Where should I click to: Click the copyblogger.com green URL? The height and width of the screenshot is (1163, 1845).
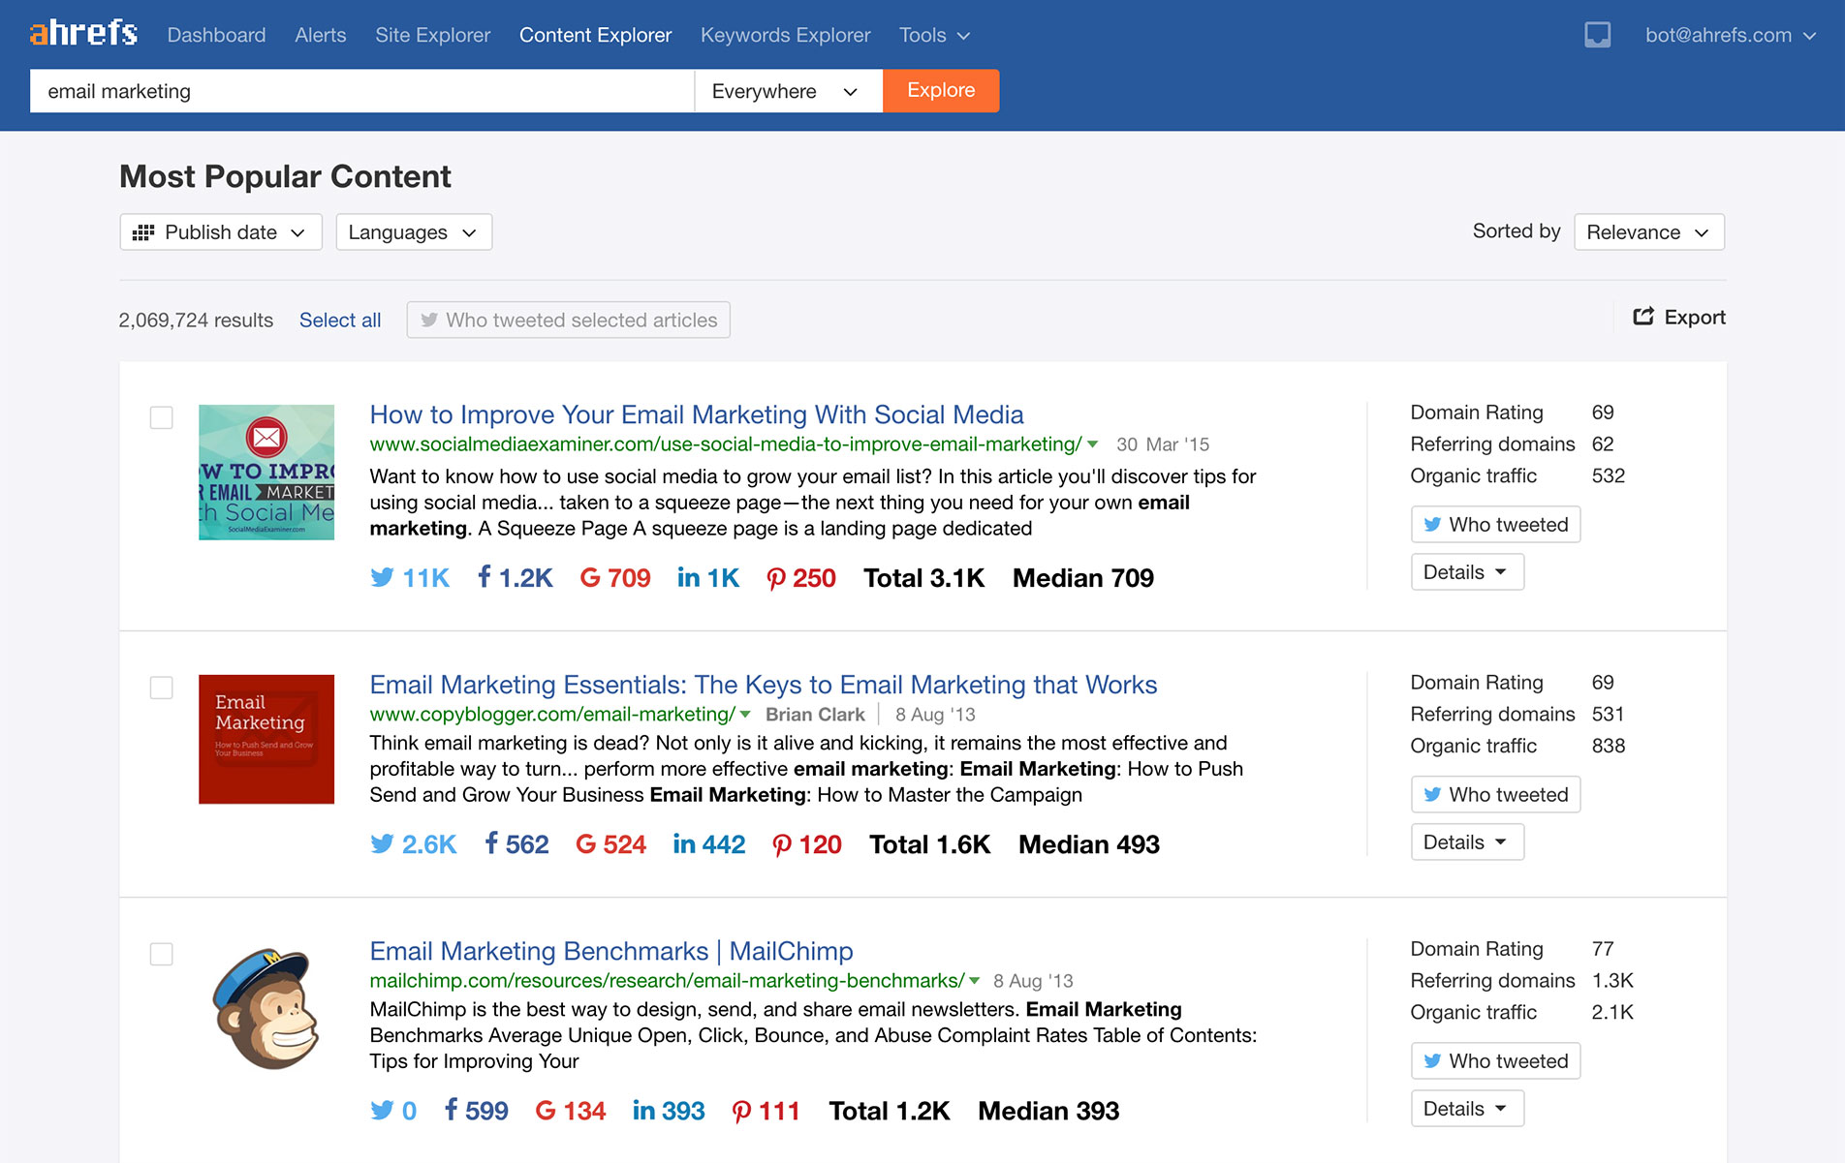coord(552,715)
